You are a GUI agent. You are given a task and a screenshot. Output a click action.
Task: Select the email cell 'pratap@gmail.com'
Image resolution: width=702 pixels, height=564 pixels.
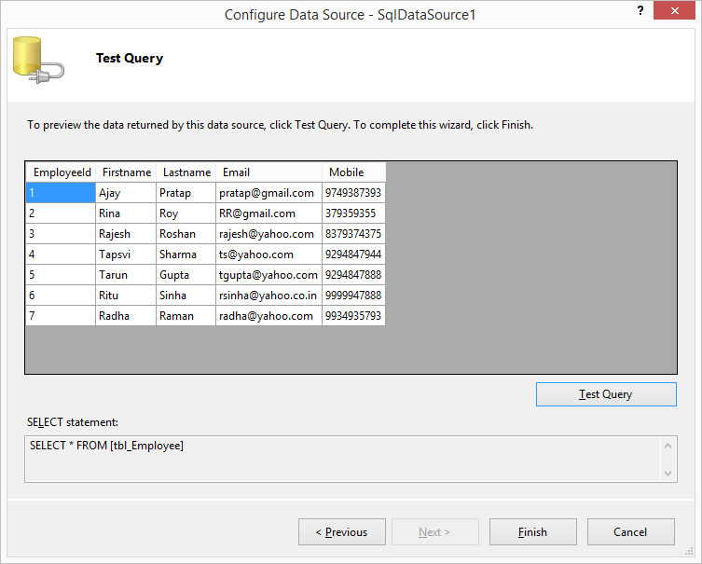click(x=268, y=193)
